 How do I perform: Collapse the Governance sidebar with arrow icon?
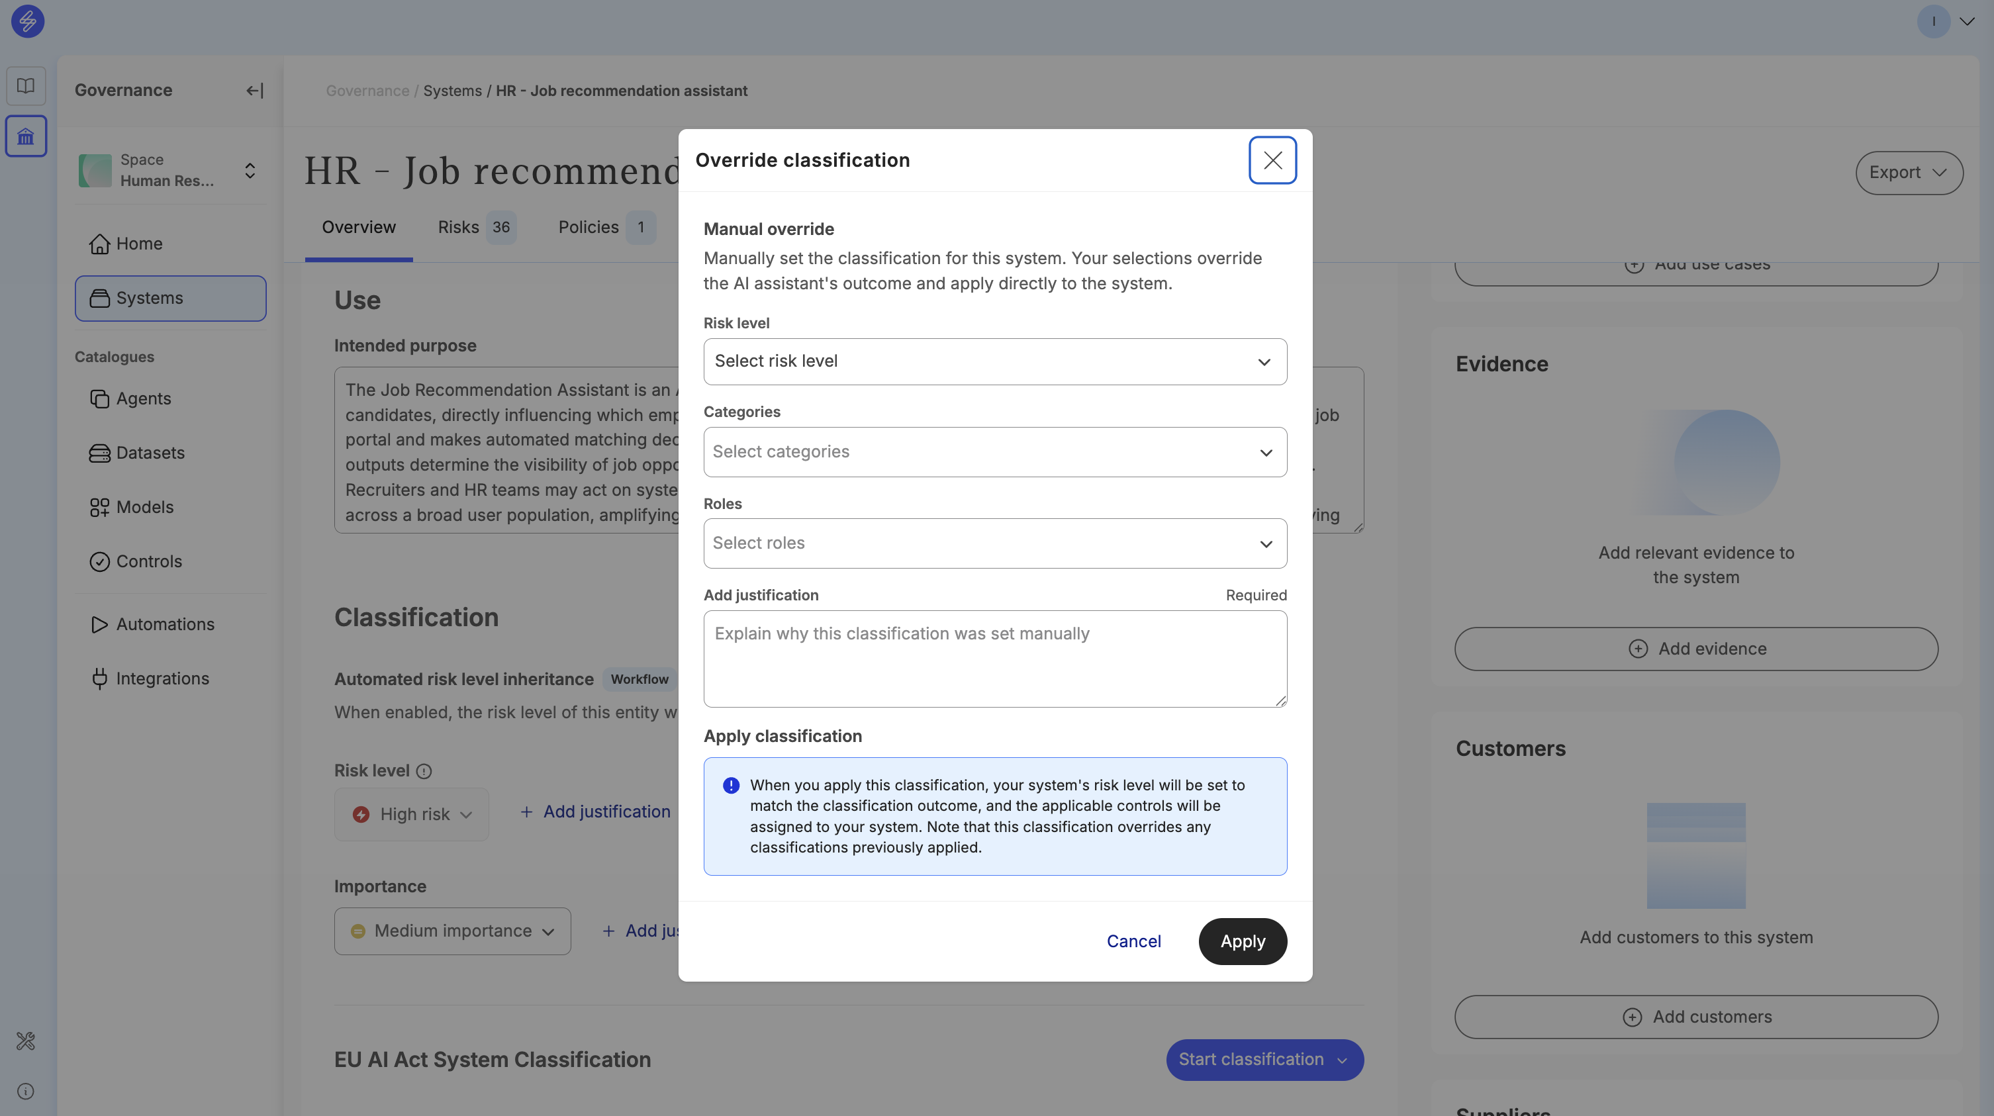(255, 91)
